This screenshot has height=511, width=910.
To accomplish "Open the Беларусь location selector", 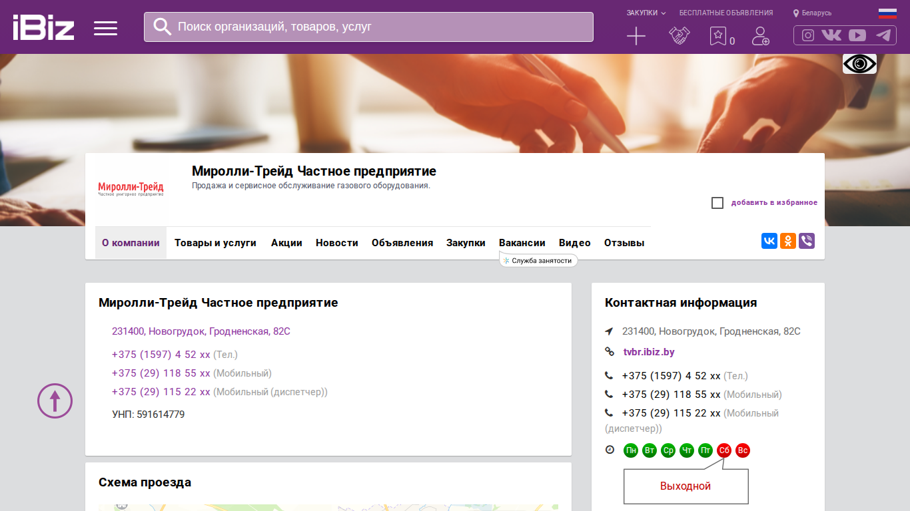I will [x=812, y=13].
